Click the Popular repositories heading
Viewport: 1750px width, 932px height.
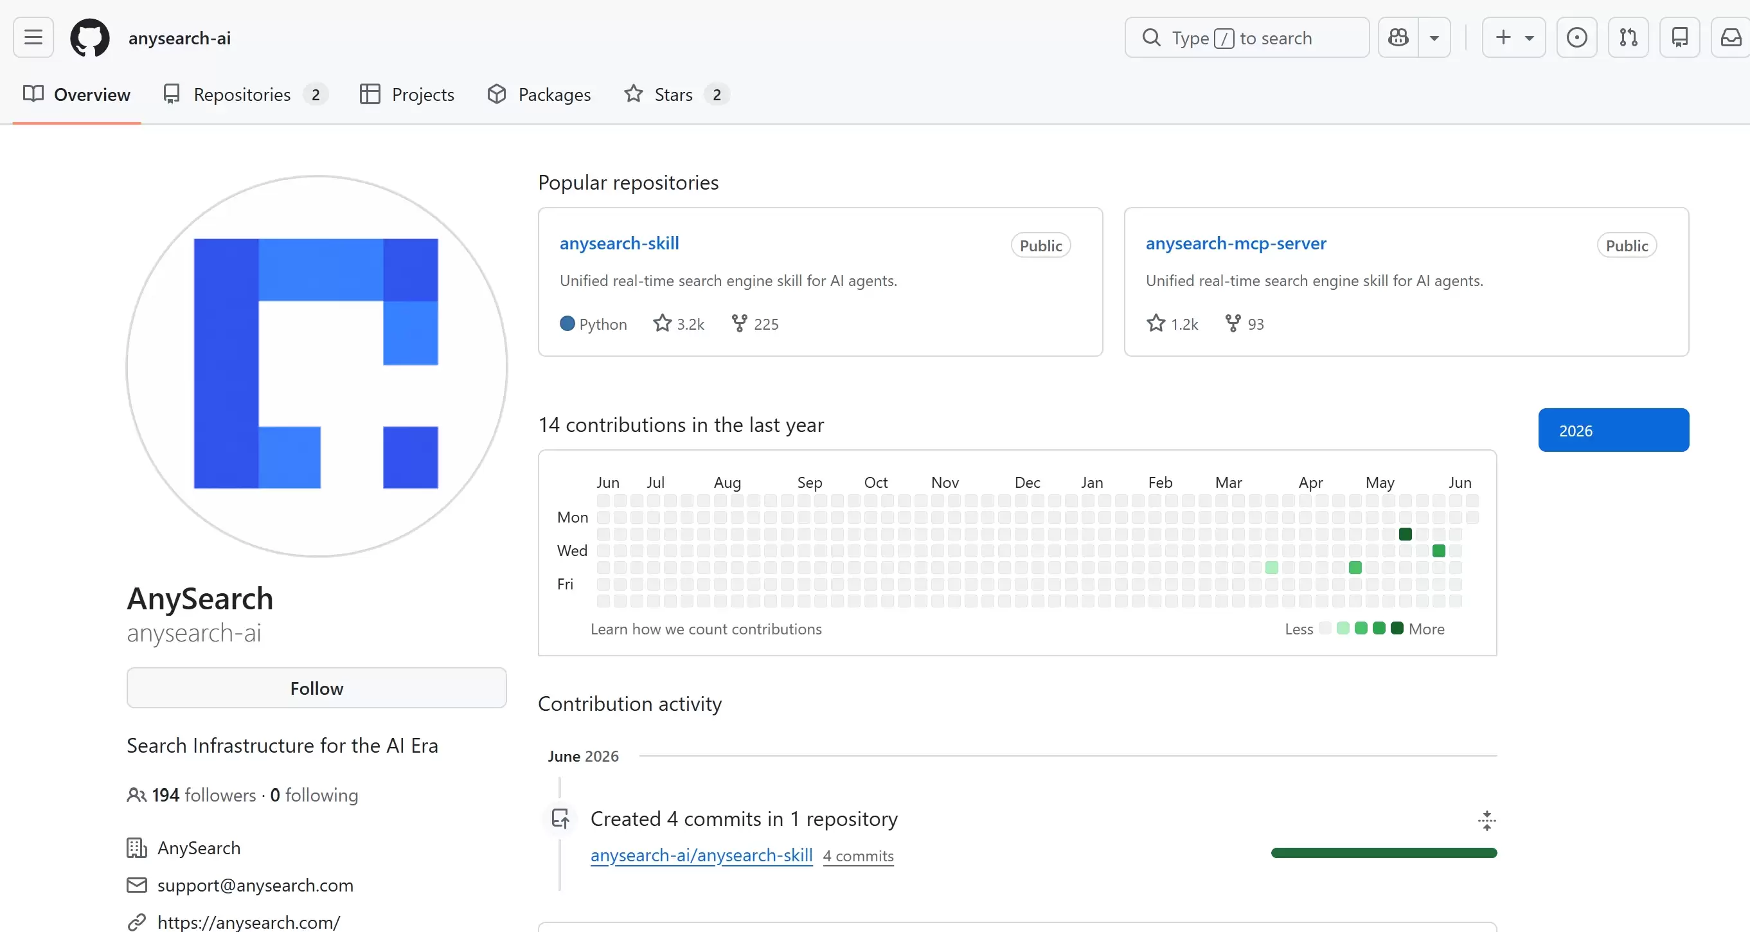[629, 182]
